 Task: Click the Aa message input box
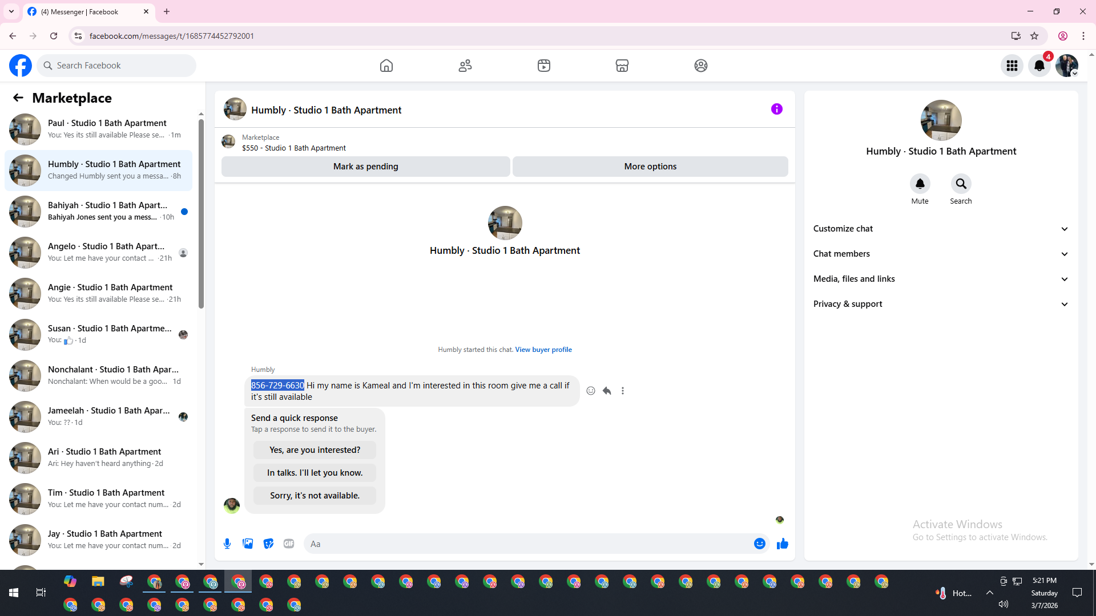click(x=529, y=544)
